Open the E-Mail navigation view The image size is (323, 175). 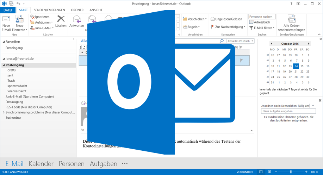click(x=14, y=164)
